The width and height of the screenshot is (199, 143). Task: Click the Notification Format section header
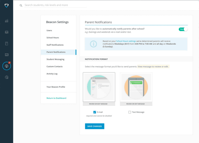pos(96,59)
